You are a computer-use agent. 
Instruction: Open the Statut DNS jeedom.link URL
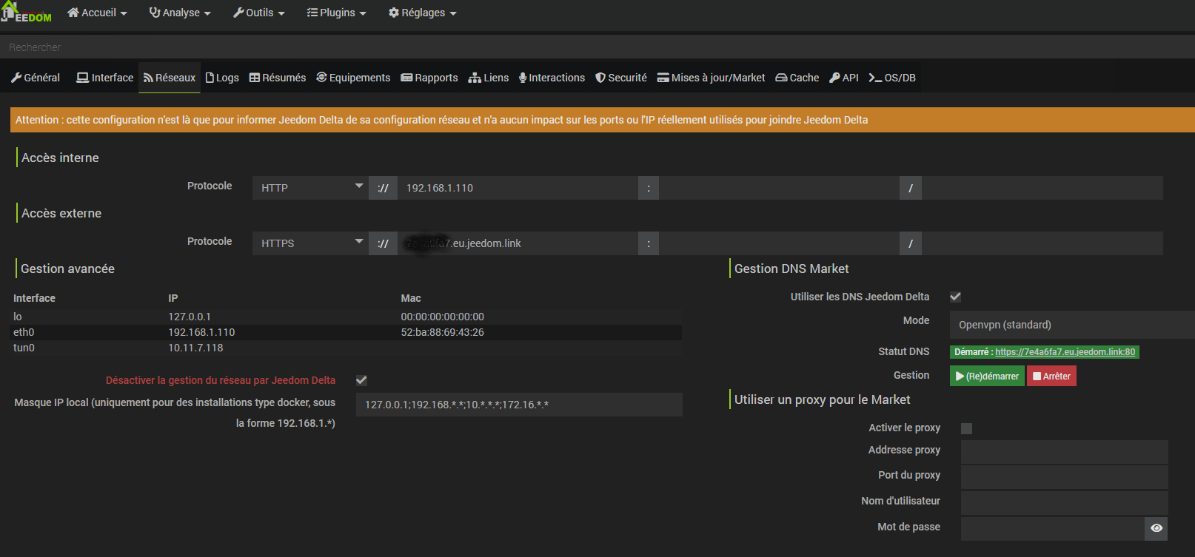click(x=1065, y=352)
